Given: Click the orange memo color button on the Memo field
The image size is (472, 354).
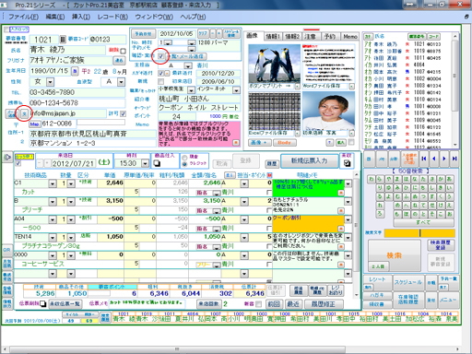Looking at the screenshot, I should [x=236, y=143].
